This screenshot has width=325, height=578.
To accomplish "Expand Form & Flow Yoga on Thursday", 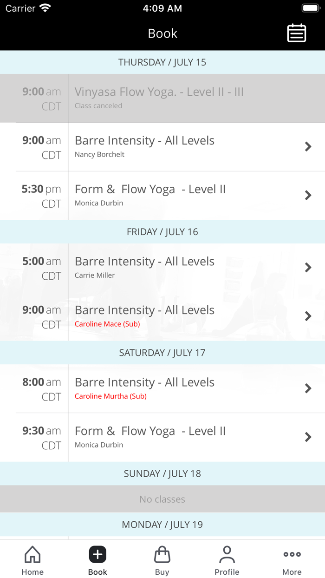I will (162, 195).
